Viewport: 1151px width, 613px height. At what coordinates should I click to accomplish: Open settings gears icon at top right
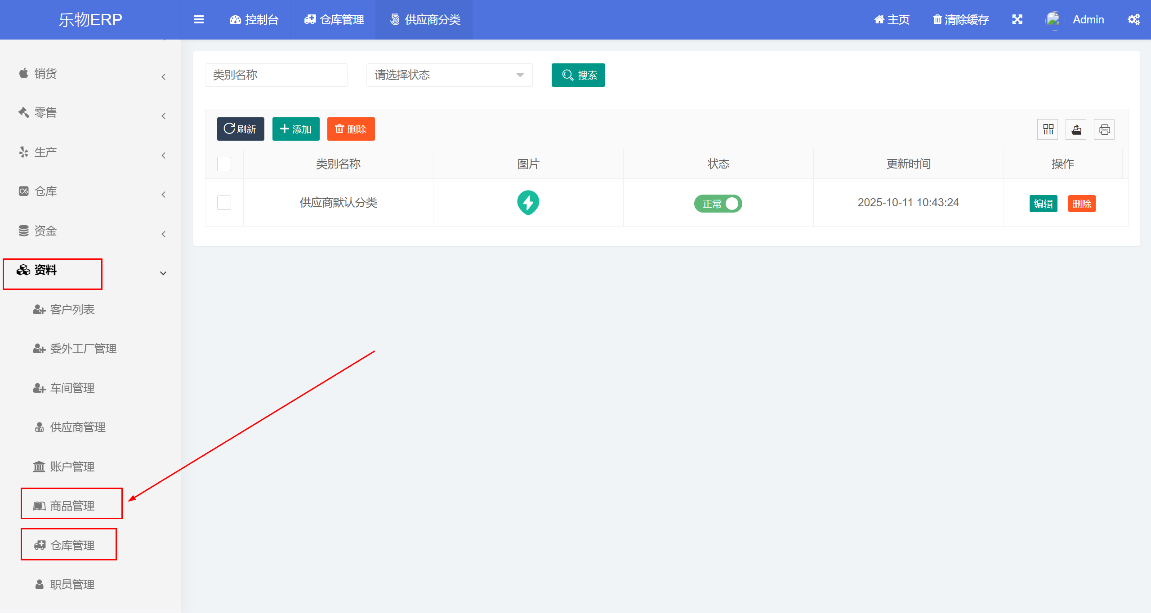click(1133, 20)
